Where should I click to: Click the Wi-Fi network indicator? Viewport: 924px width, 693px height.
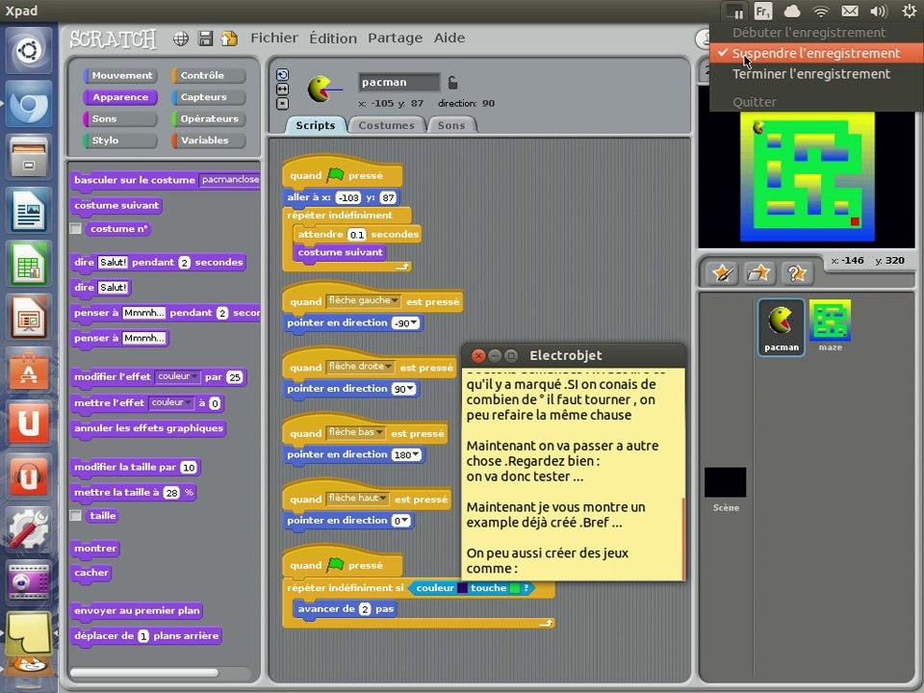point(820,12)
